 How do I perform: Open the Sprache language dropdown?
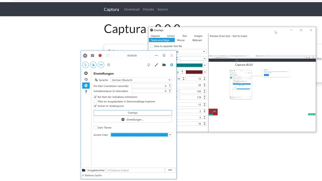pos(141,80)
